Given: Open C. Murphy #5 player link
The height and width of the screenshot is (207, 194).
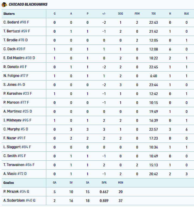Looking at the screenshot, I should click(x=16, y=129).
